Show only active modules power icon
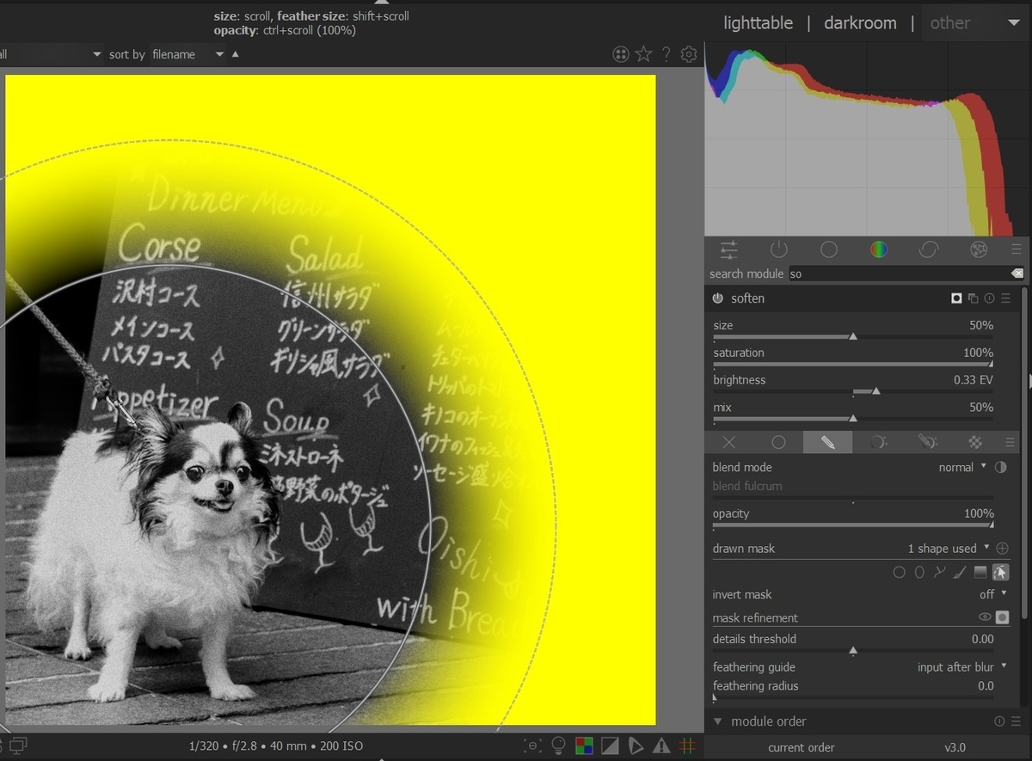 click(778, 249)
